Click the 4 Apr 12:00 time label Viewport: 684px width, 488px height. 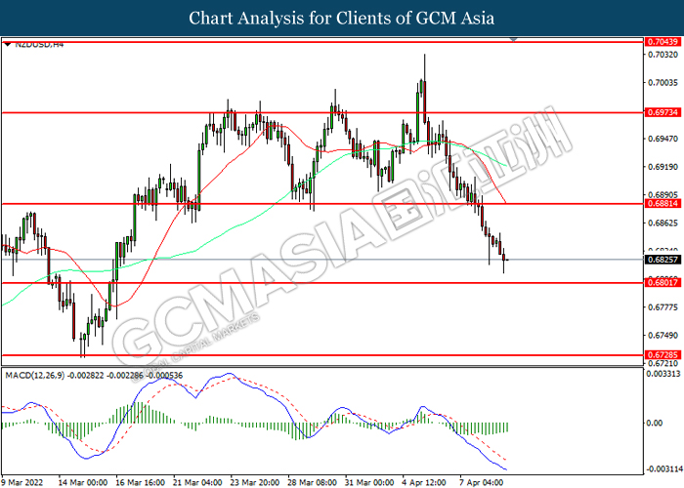tap(424, 483)
